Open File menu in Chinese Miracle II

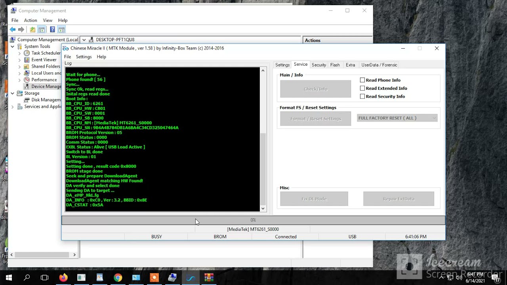68,57
